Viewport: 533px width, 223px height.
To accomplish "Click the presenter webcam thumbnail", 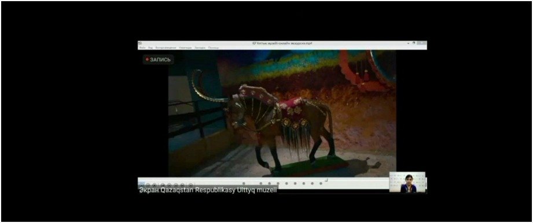I will click(x=407, y=182).
